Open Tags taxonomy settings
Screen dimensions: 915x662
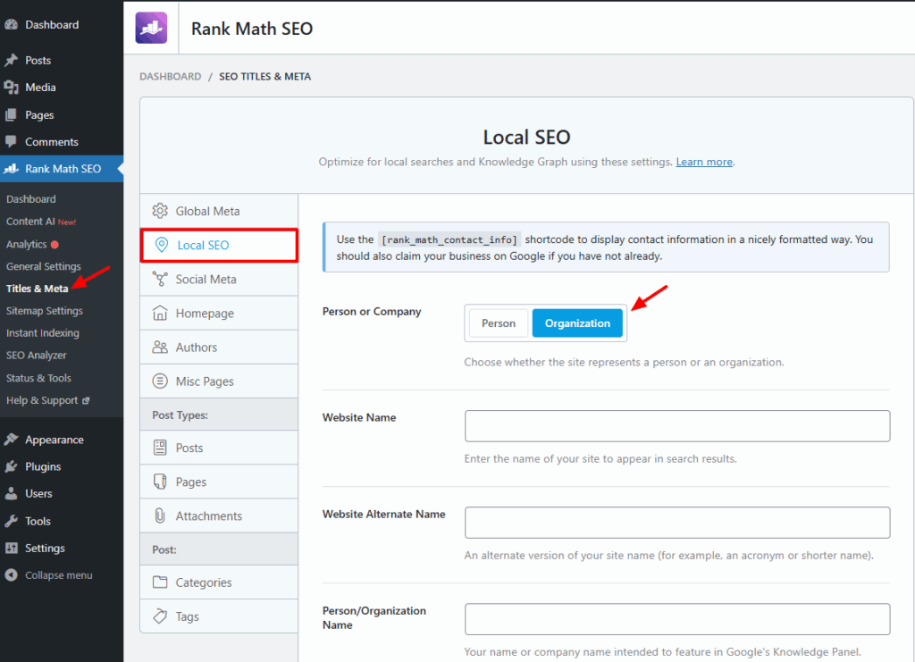pos(219,616)
